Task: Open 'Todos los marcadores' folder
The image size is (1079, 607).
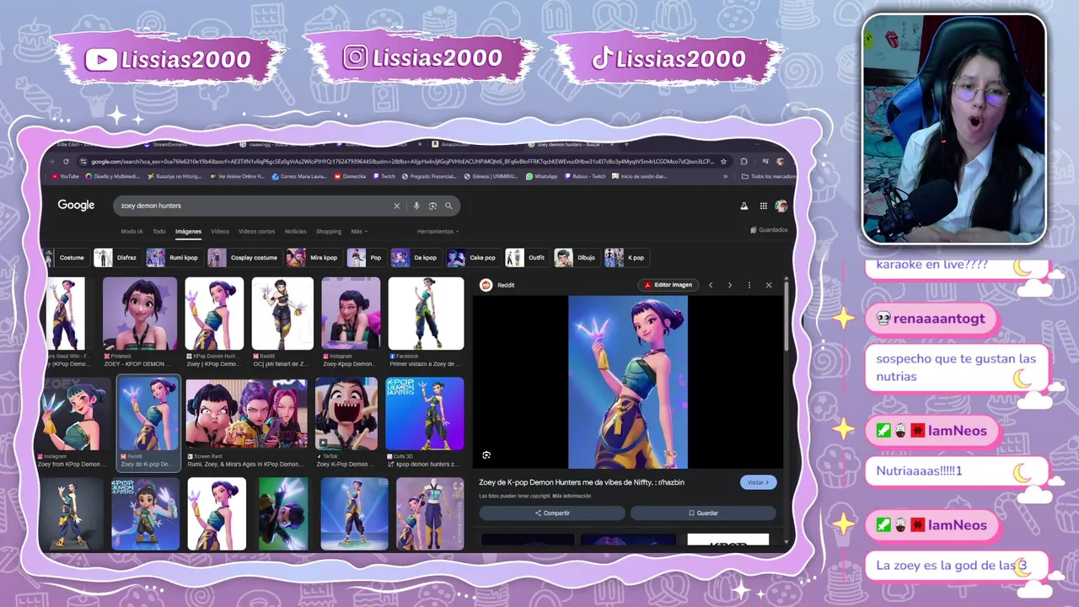Action: coord(768,176)
